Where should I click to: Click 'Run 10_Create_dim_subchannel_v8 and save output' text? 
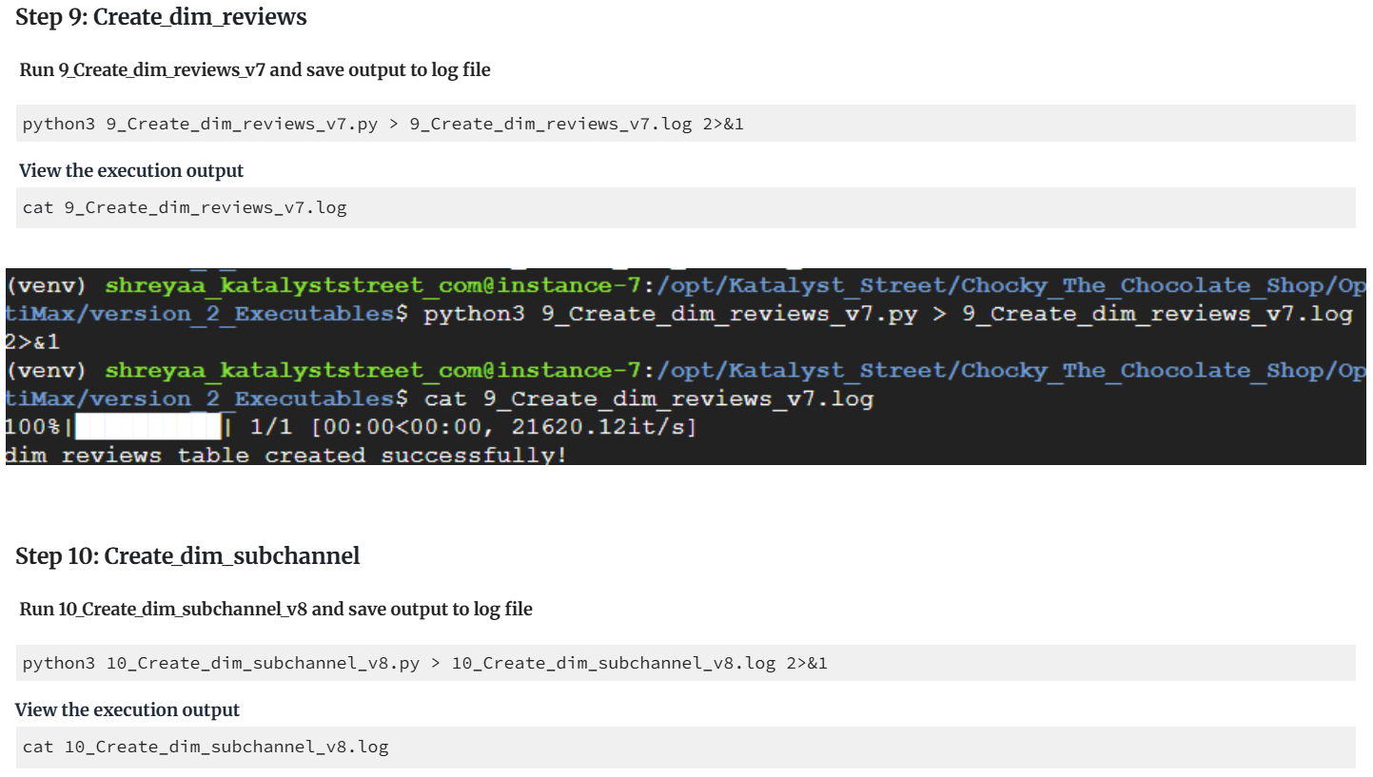click(276, 609)
